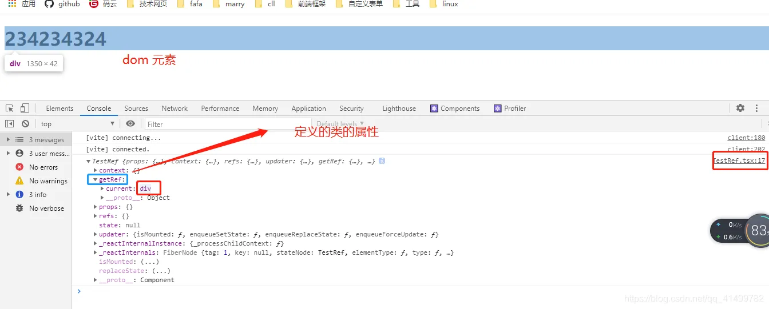The width and height of the screenshot is (769, 309).
Task: Toggle the device toolbar icon
Action: 25,108
